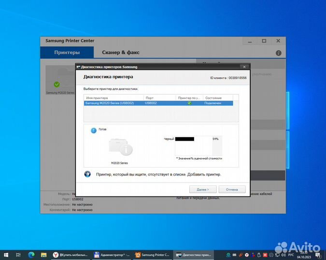Launch Microsoft Edge from the taskbar
326x260 pixels.
click(31, 255)
